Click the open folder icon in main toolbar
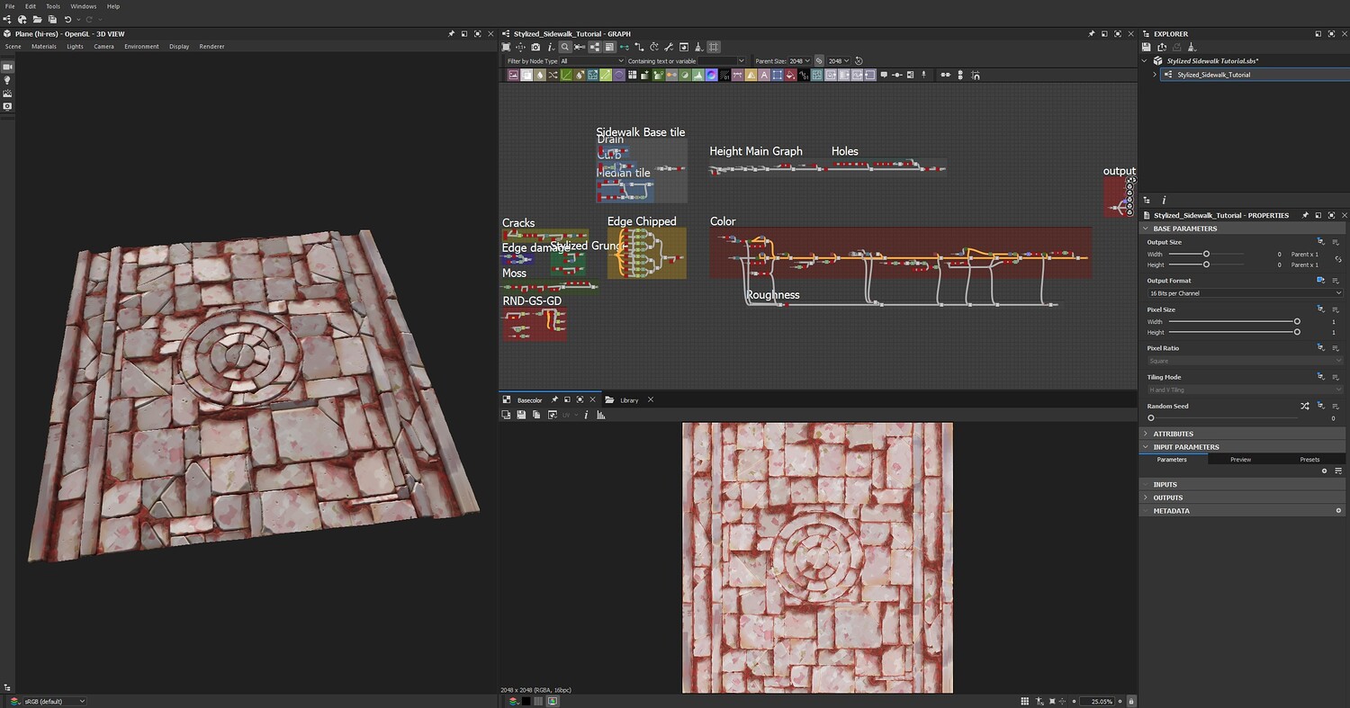Image resolution: width=1350 pixels, height=708 pixels. coord(37,19)
